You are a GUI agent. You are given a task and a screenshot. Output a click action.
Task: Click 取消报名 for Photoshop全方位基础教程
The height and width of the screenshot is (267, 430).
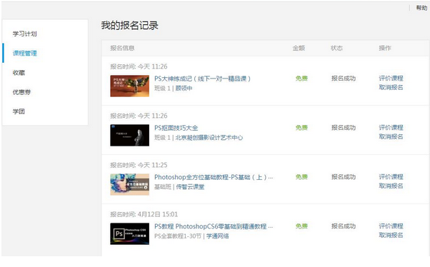click(391, 186)
